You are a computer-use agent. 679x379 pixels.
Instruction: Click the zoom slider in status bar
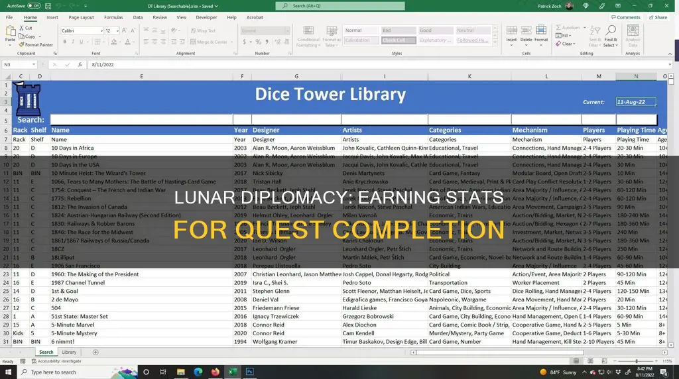point(636,361)
